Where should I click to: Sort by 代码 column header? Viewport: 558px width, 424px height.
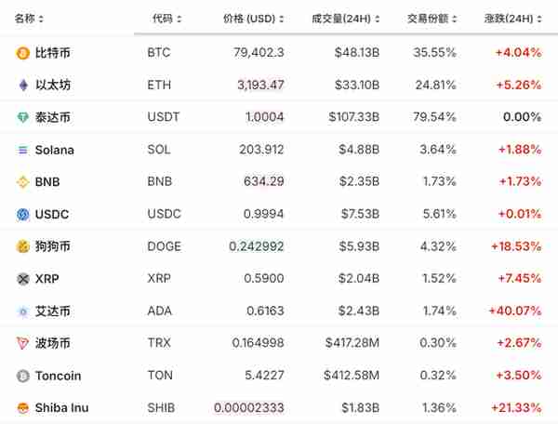[166, 19]
